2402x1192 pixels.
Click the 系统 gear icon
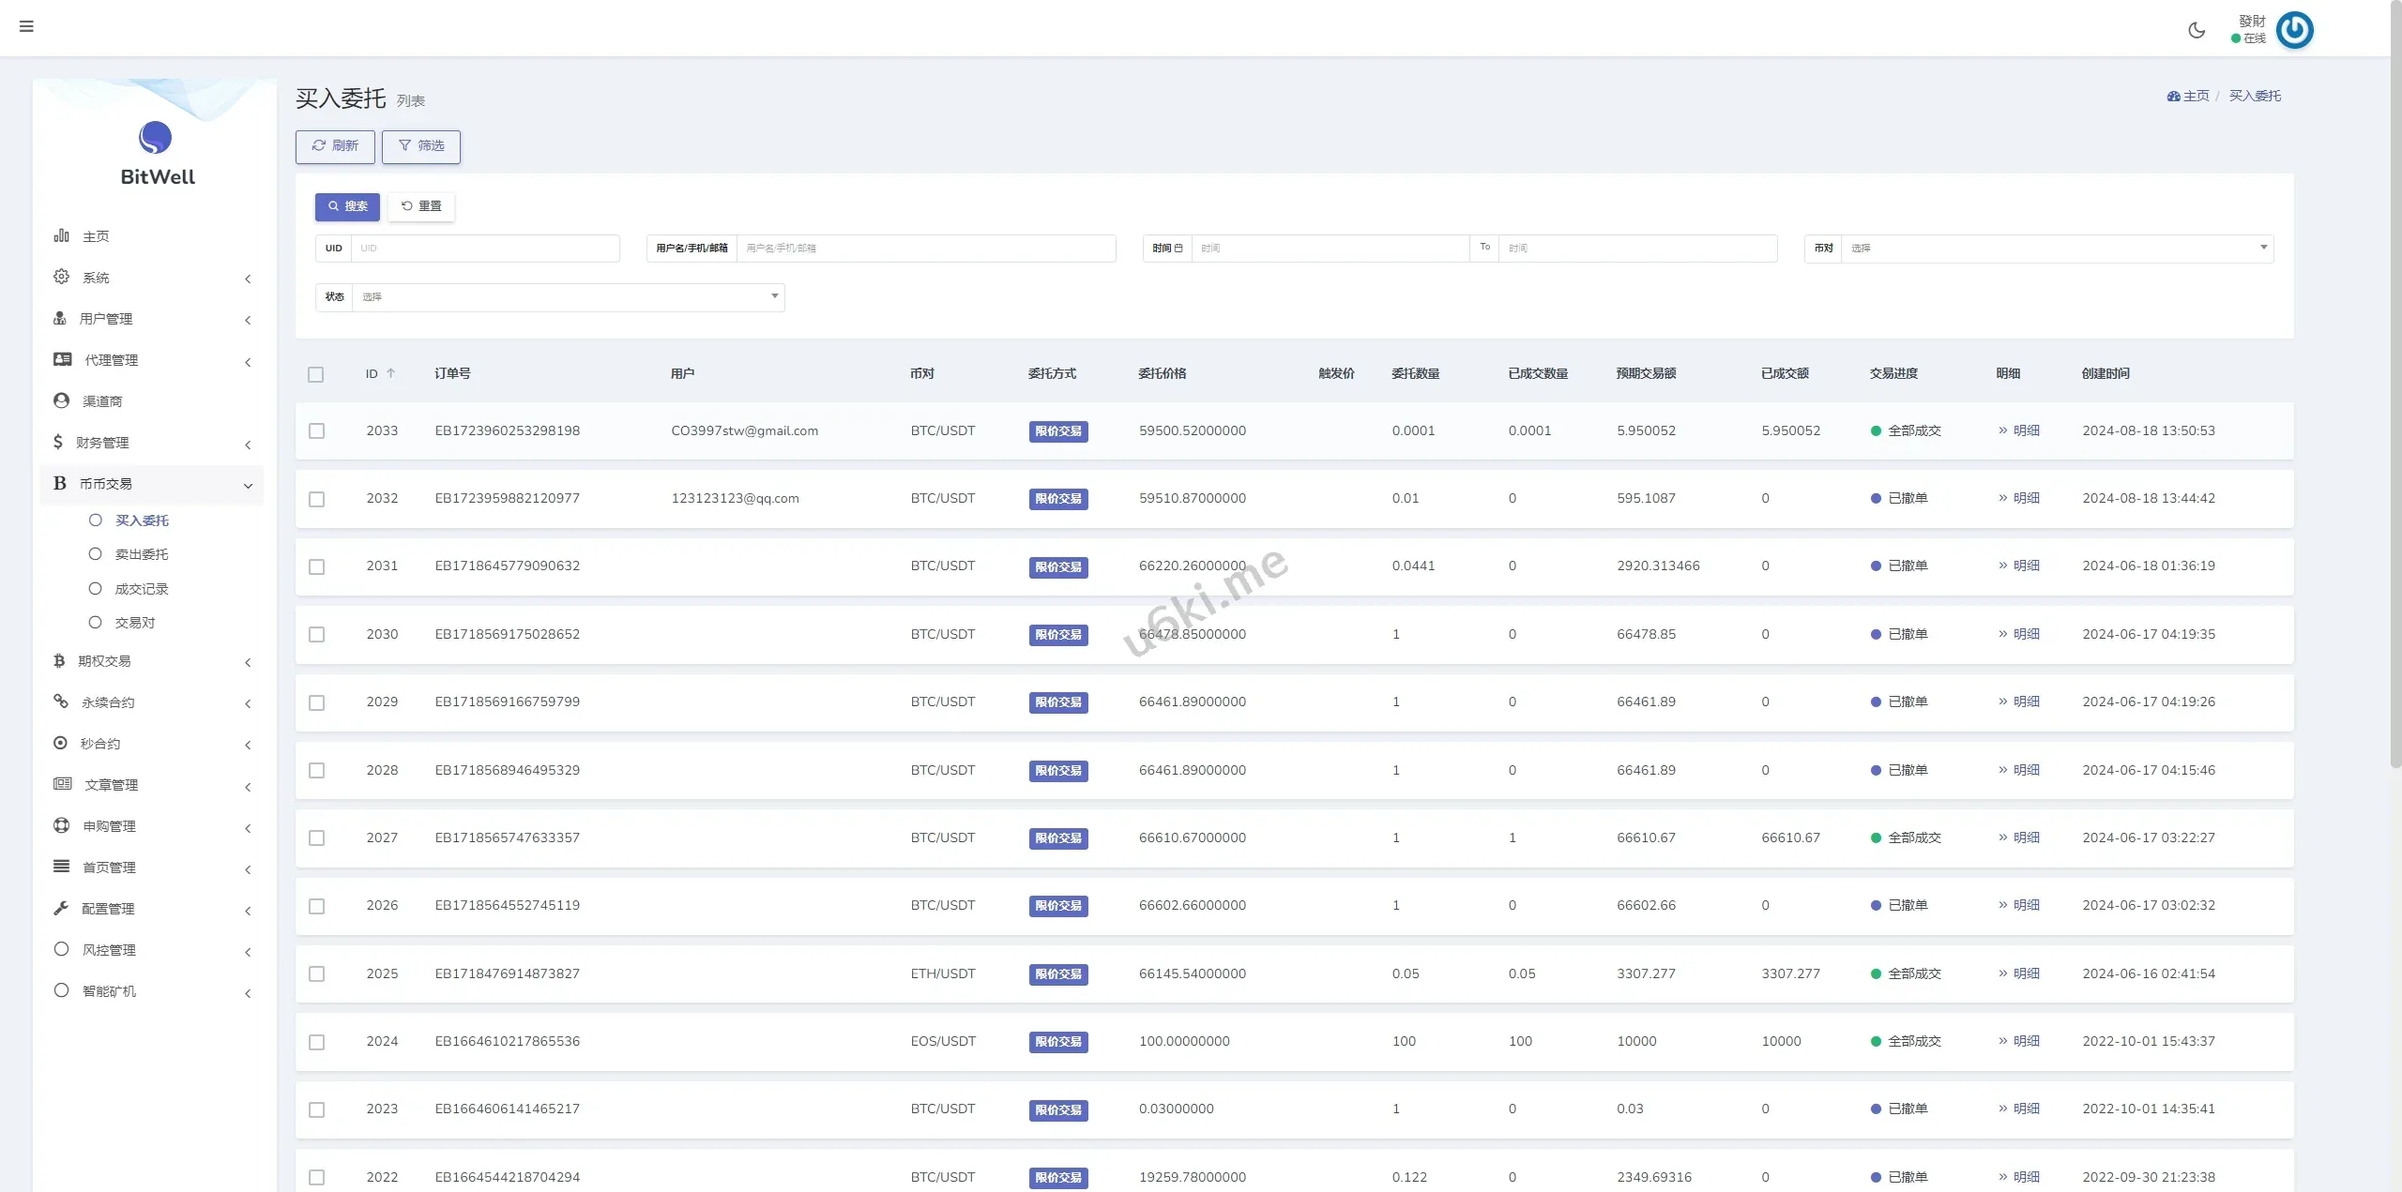pos(61,277)
